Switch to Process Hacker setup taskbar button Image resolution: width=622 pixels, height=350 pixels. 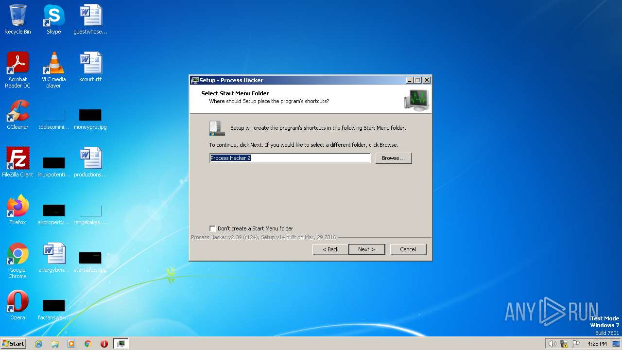(121, 344)
